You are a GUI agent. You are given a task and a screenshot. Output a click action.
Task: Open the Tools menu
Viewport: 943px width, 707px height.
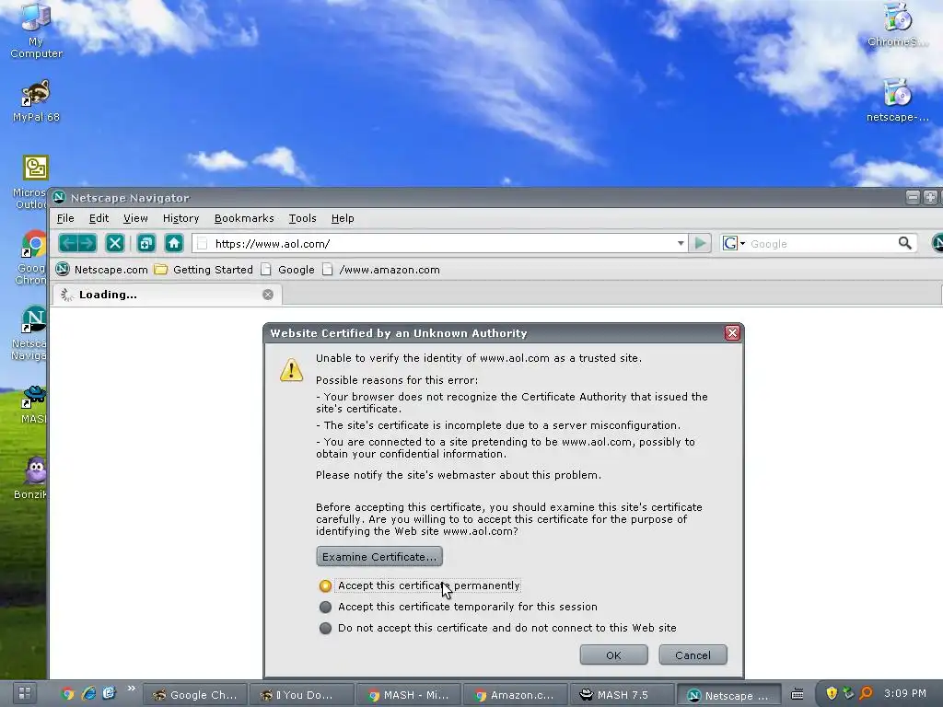click(302, 218)
